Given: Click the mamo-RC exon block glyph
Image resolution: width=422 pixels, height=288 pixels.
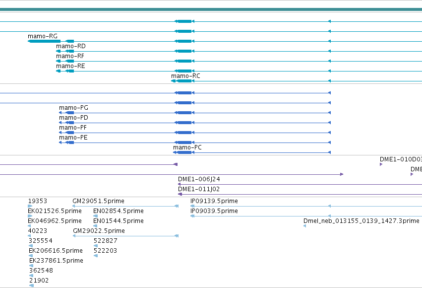Looking at the screenshot, I should pyautogui.click(x=183, y=81).
